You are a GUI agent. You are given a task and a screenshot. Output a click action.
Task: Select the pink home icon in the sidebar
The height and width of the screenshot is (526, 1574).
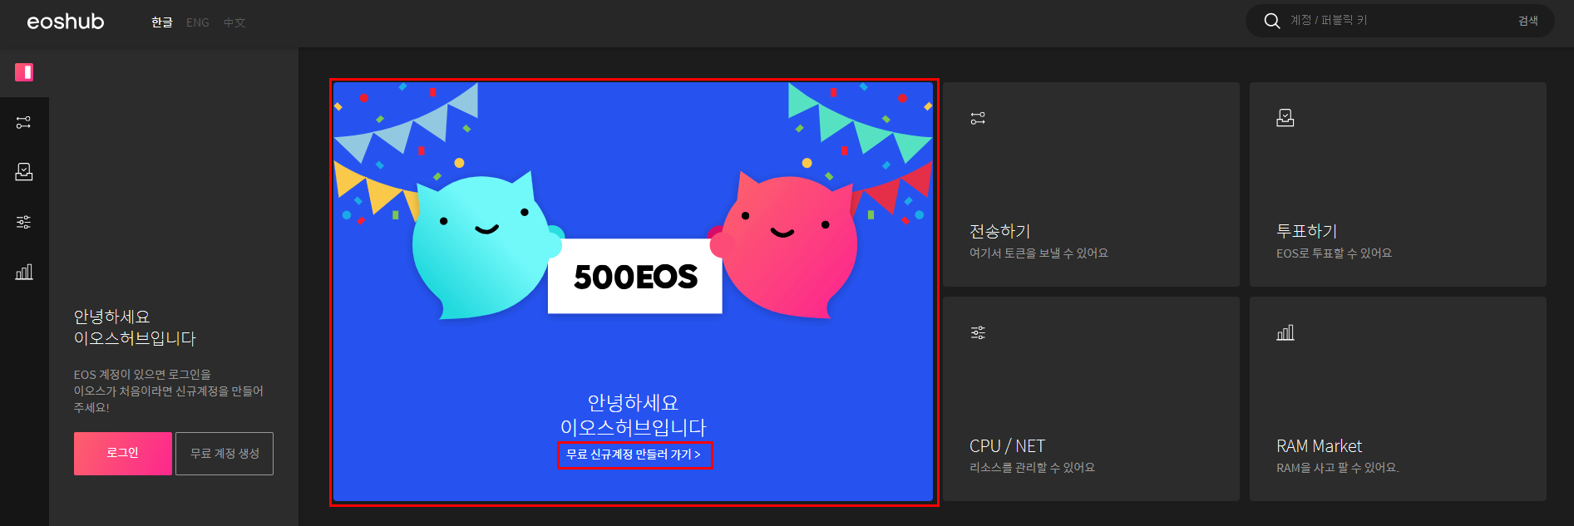pyautogui.click(x=24, y=72)
